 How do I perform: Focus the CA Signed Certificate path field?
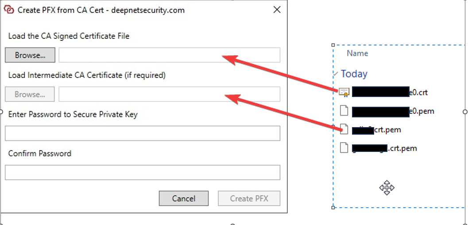[x=169, y=55]
